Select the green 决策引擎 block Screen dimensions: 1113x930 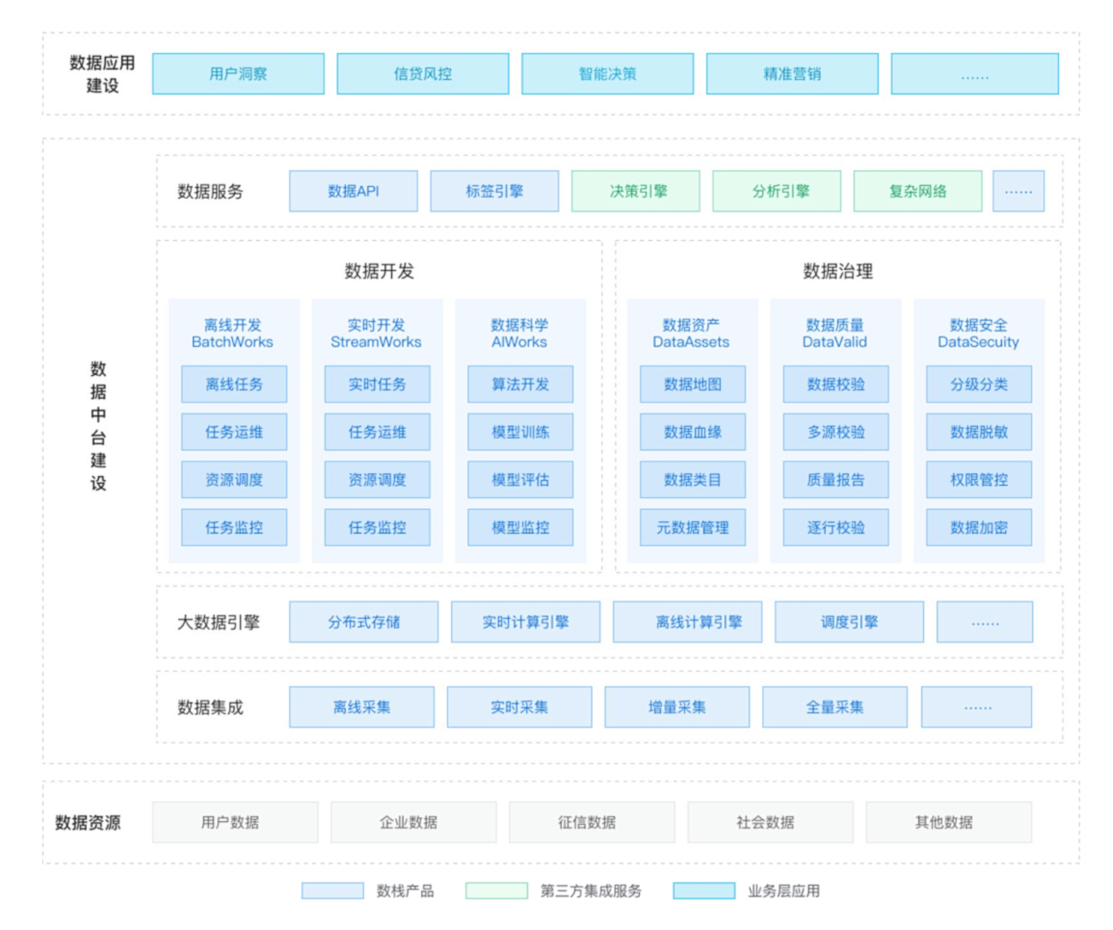click(635, 191)
